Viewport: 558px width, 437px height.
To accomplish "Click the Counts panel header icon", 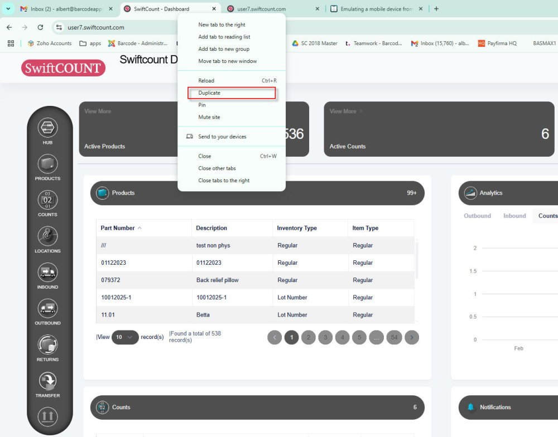I will pyautogui.click(x=103, y=407).
